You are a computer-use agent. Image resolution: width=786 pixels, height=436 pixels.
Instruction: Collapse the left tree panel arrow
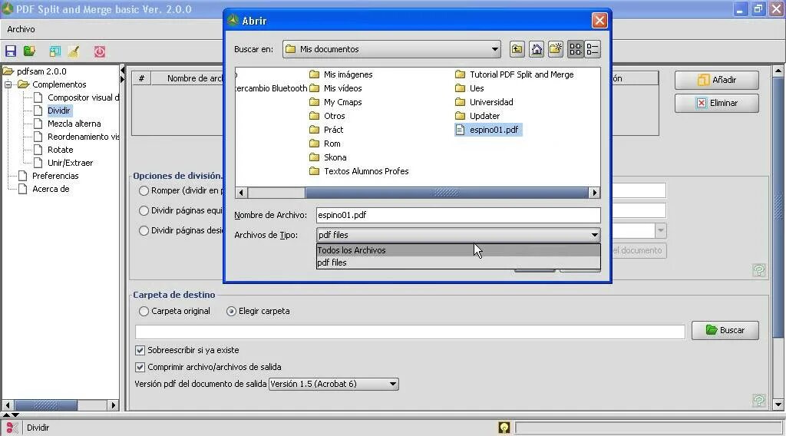(x=122, y=70)
